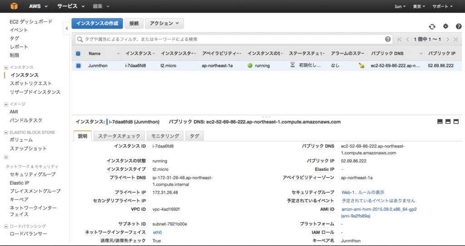Open イベント in sidebar
Screen dimensions: 465x246
(19, 30)
